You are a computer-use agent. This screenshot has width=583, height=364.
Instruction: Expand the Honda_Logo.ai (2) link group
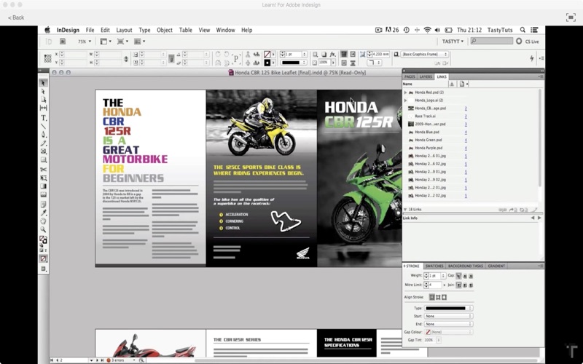(x=405, y=100)
